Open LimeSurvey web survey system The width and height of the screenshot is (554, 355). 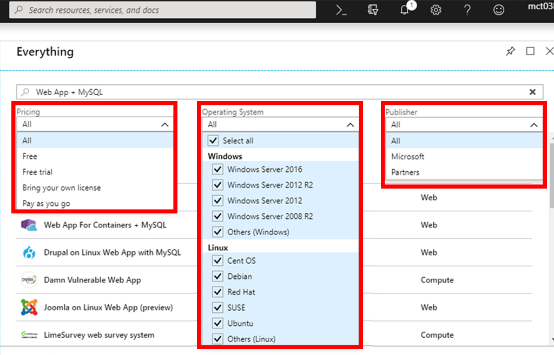[99, 335]
